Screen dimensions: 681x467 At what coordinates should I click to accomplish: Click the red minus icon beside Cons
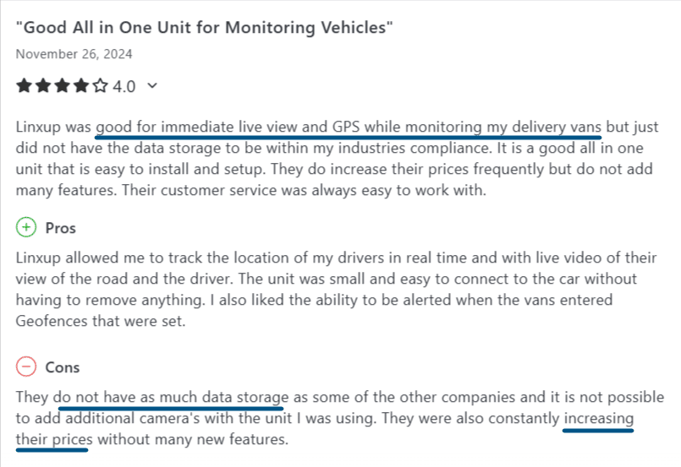click(x=26, y=367)
